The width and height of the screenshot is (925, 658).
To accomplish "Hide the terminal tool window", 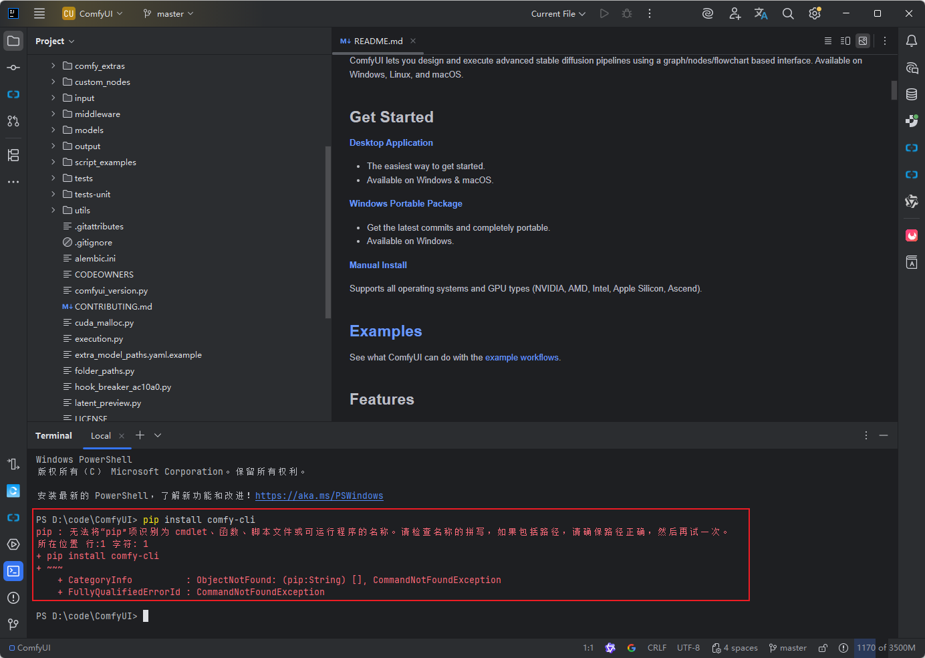I will pyautogui.click(x=884, y=435).
